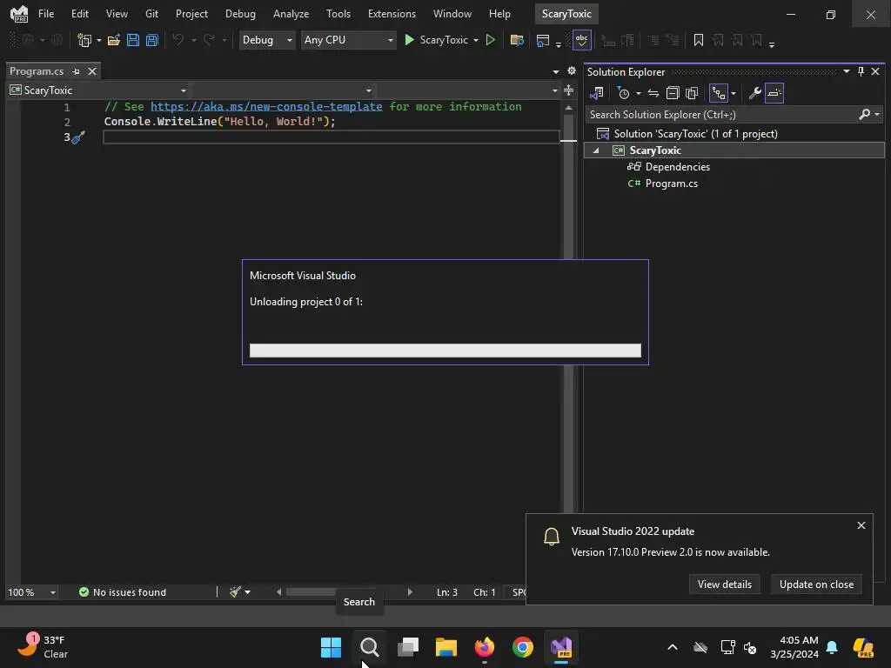
Task: Open the File menu
Action: (46, 14)
